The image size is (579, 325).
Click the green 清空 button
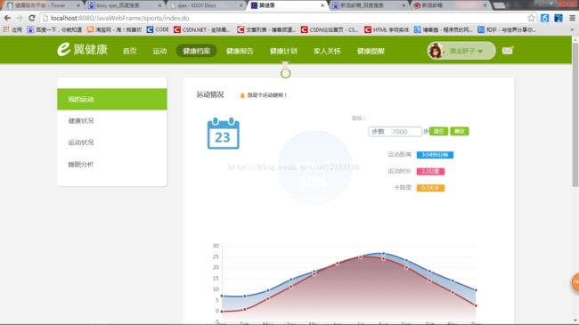pyautogui.click(x=438, y=132)
